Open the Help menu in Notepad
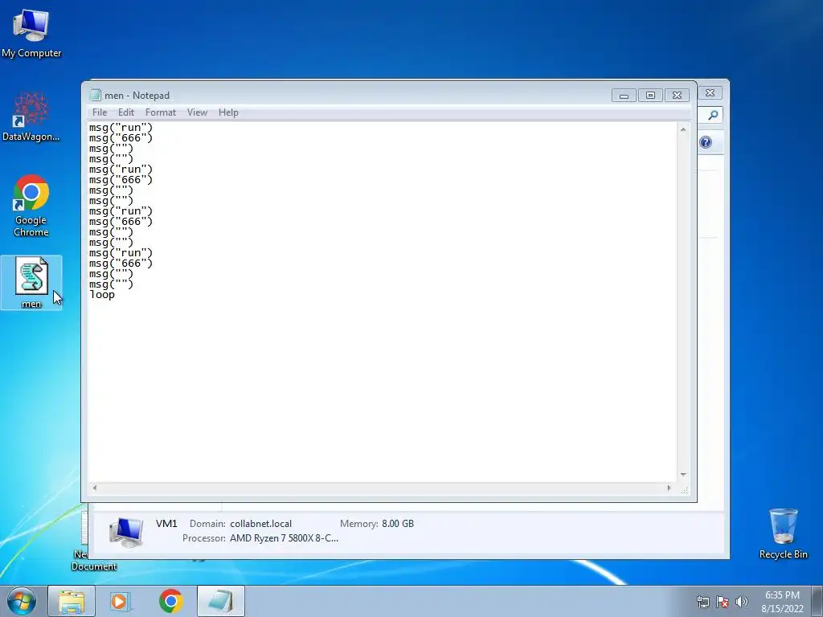 coord(228,112)
